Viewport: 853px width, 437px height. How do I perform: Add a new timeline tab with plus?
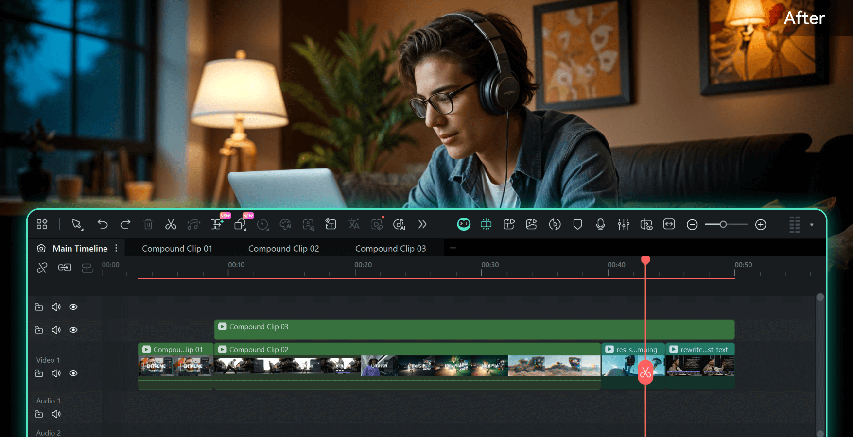453,248
